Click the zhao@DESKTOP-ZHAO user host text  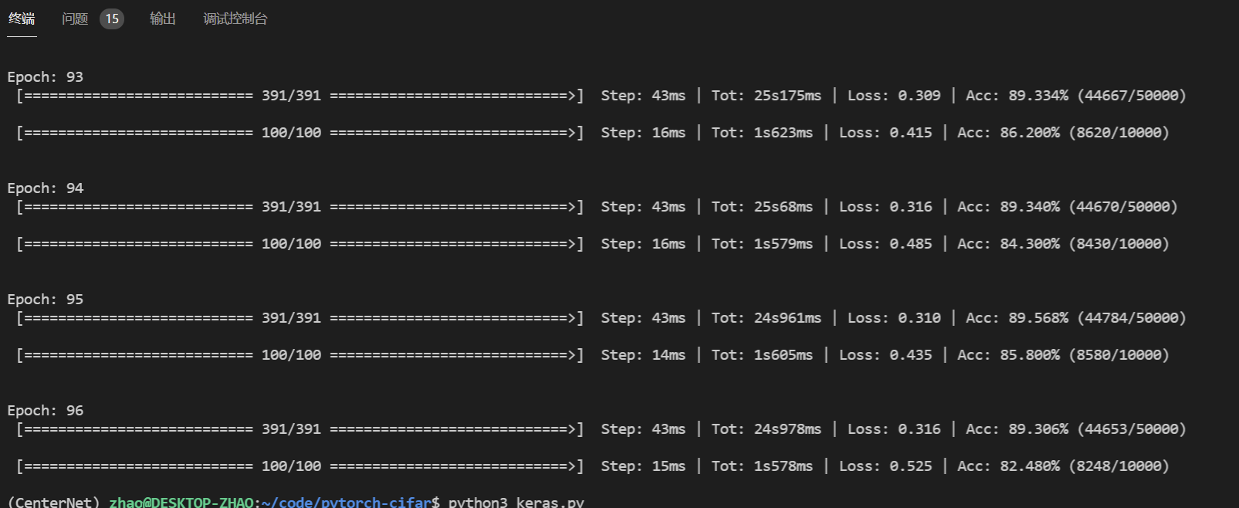pos(181,502)
